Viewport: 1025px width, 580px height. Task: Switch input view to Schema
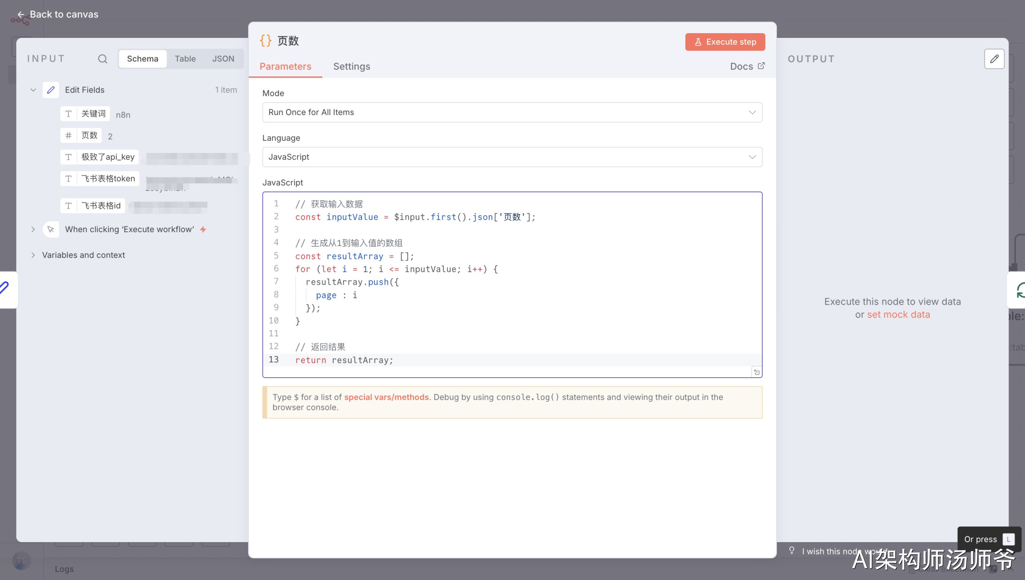point(142,59)
